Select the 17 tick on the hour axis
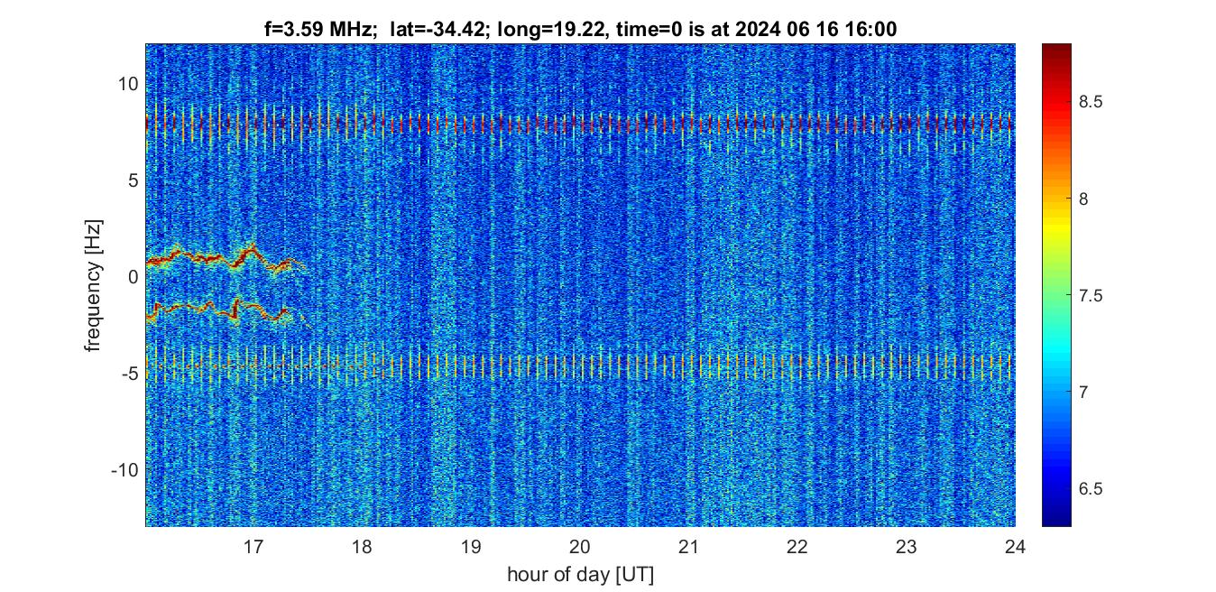This screenshot has height=592, width=1216. pyautogui.click(x=253, y=546)
